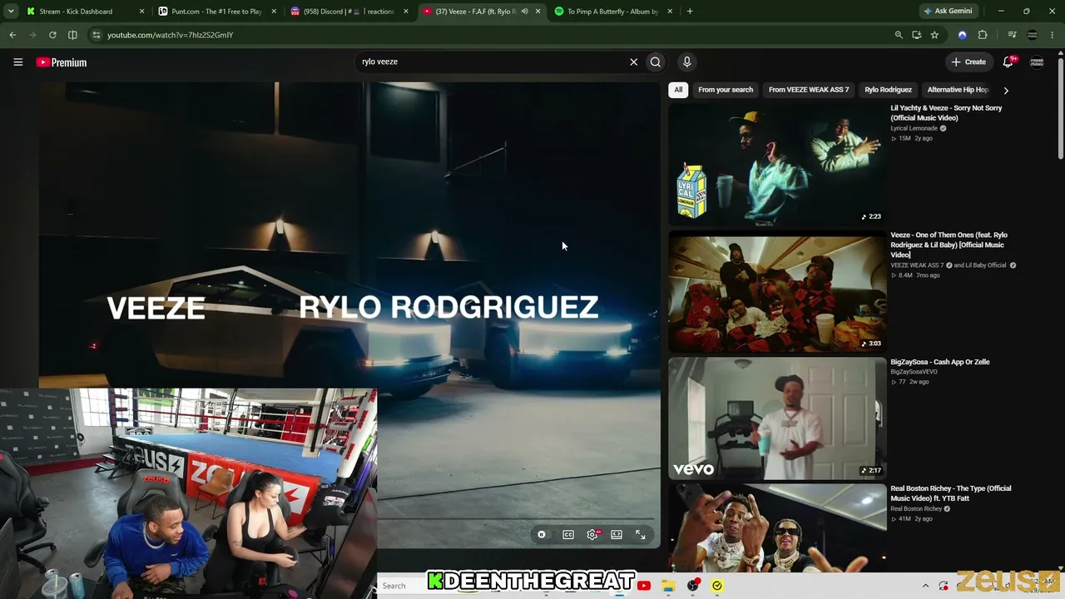The width and height of the screenshot is (1065, 599).
Task: Click the YouTube search magnifier button
Action: point(656,62)
